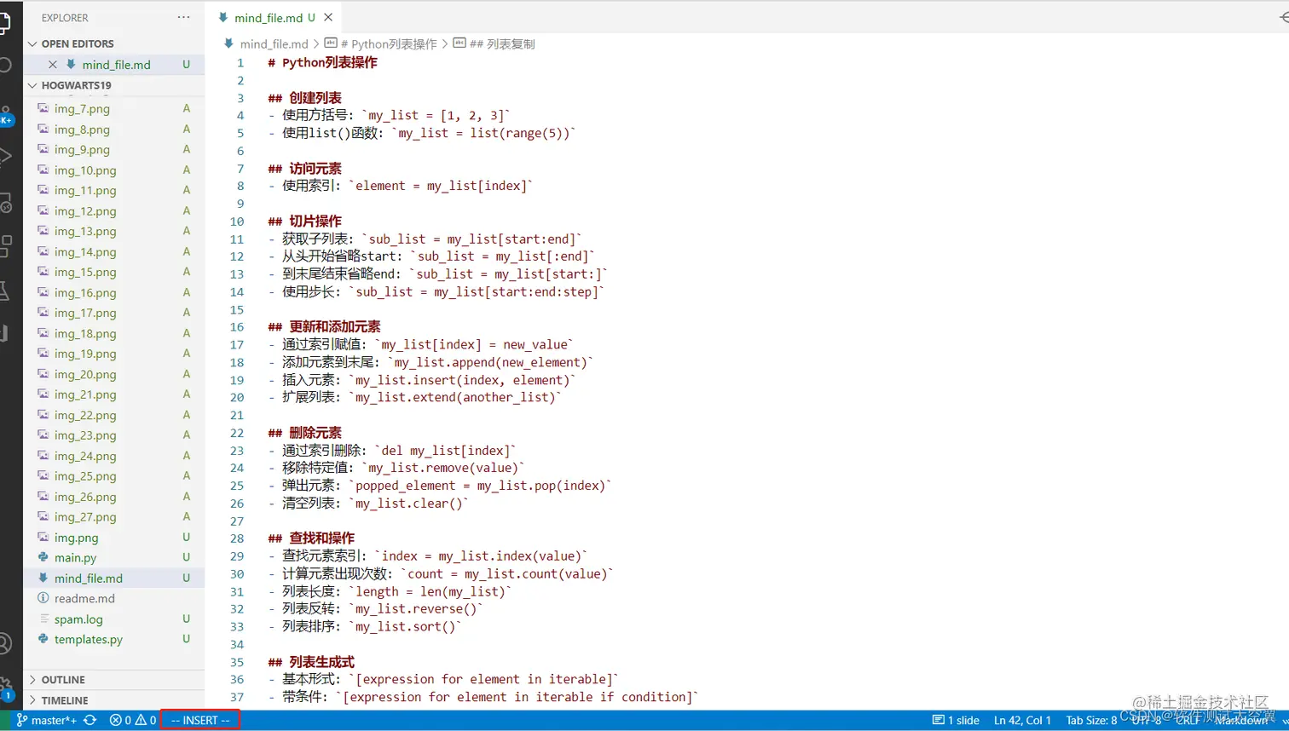Click the -- INSERT -- mode indicator
Screen dimensions: 1289x731
coord(200,721)
